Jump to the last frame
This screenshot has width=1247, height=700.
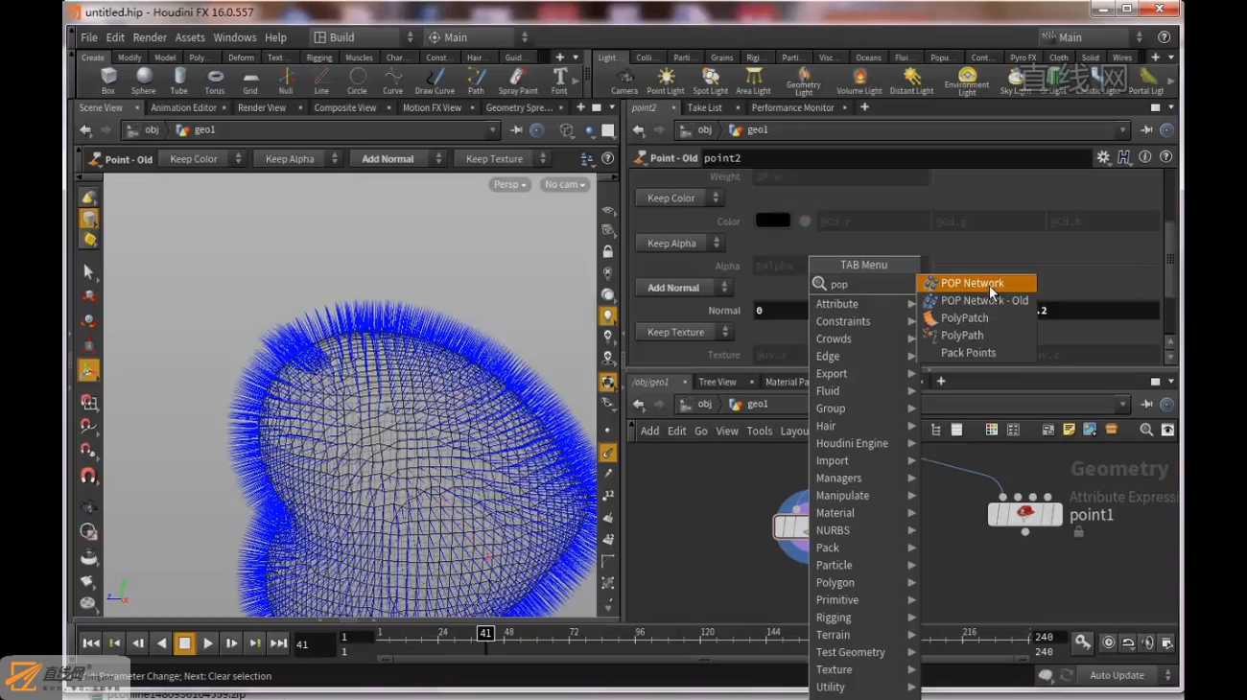[x=278, y=643]
